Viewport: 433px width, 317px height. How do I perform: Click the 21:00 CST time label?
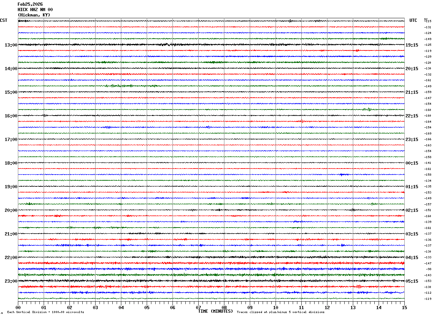pyautogui.click(x=11, y=234)
